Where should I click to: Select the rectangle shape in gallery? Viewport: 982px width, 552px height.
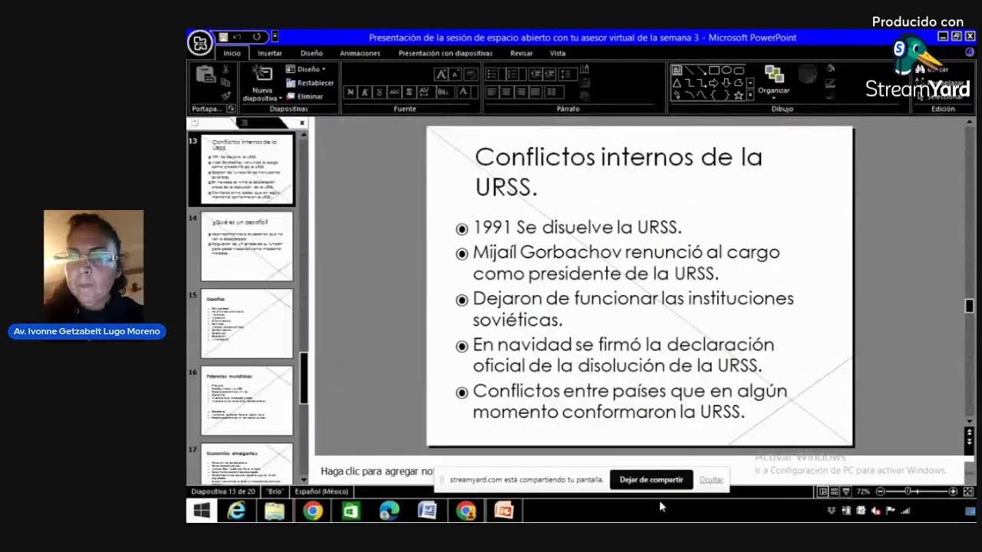click(x=714, y=70)
